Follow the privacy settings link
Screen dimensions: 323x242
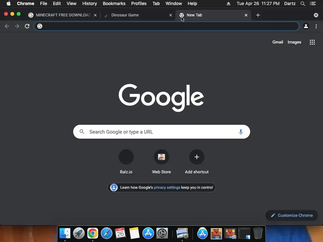[167, 187]
